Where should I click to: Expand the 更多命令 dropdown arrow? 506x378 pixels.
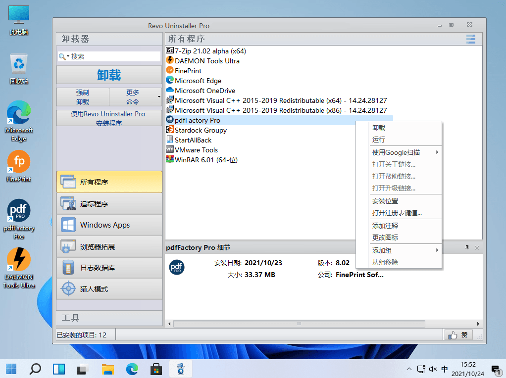[159, 97]
